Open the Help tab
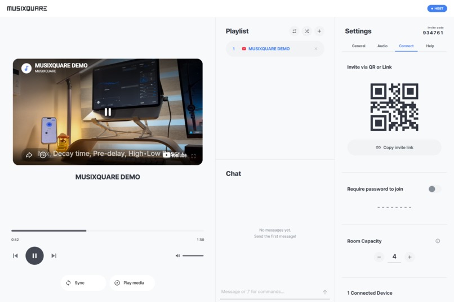The image size is (454, 302). [x=430, y=46]
